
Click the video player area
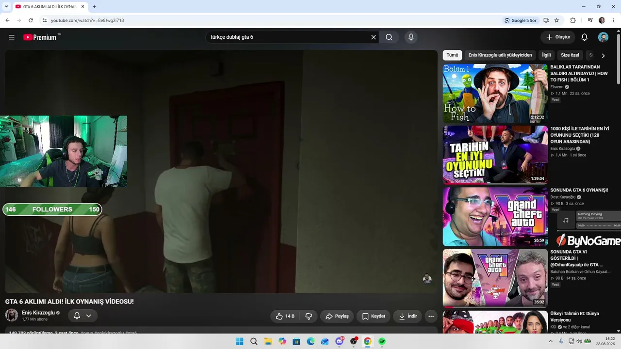(x=221, y=172)
